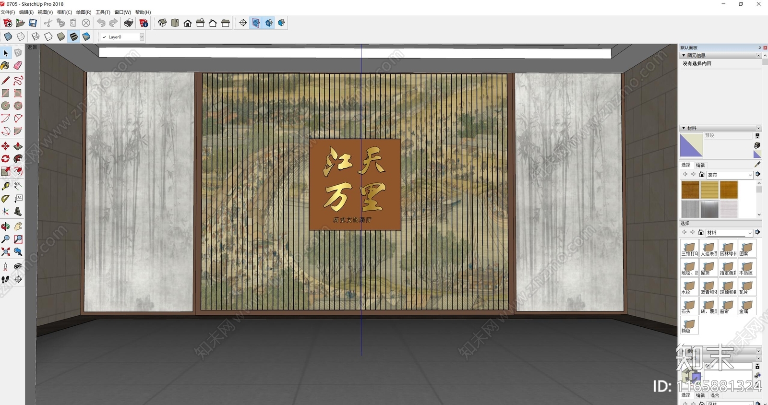The height and width of the screenshot is (405, 768).
Task: Open a file with the Open icon
Action: [20, 23]
